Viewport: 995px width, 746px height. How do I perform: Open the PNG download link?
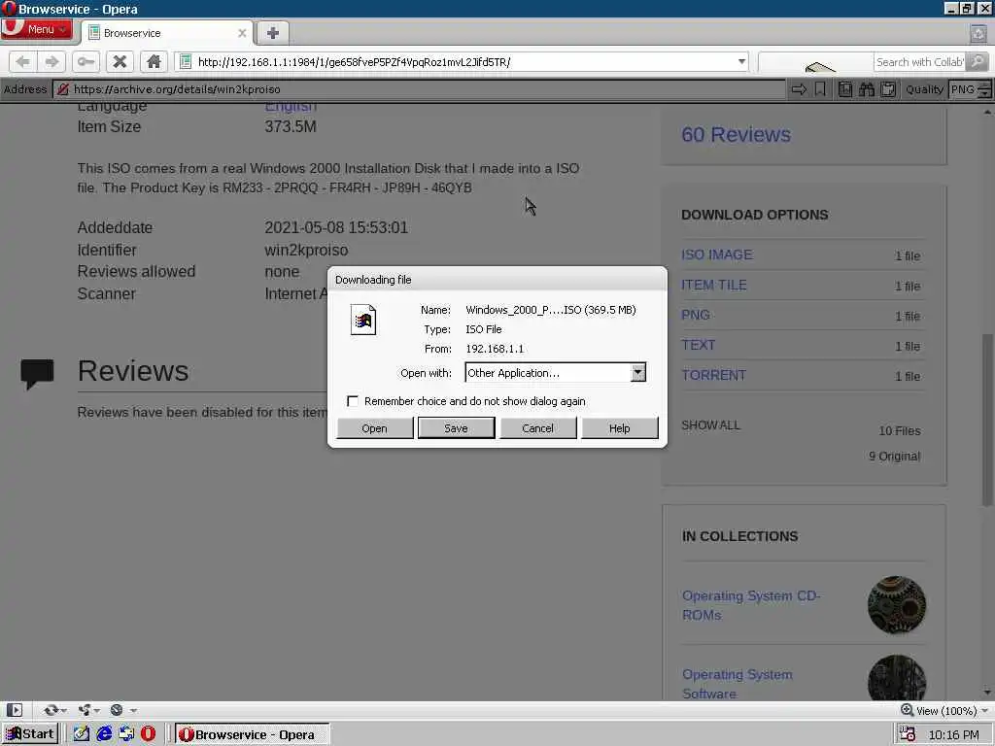pyautogui.click(x=695, y=315)
